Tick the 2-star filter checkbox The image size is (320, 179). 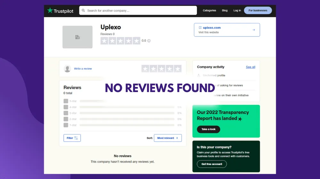[66, 119]
